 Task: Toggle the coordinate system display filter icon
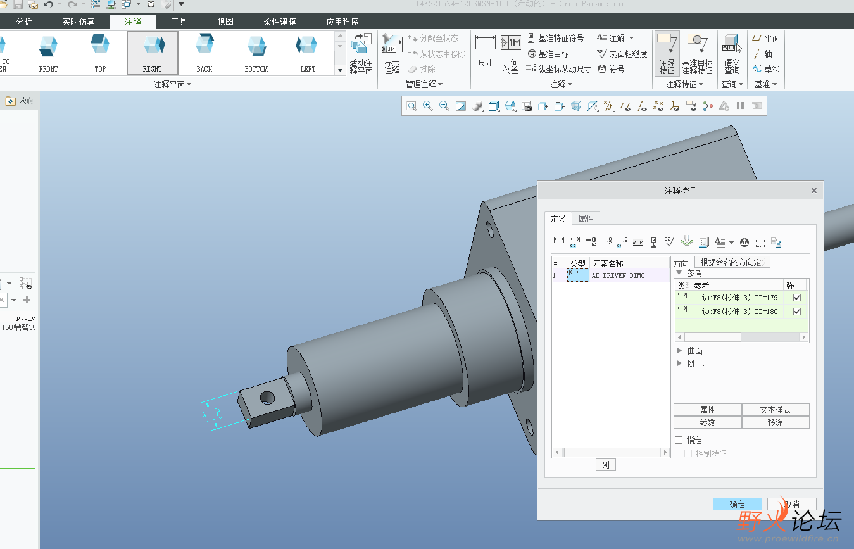[x=674, y=106]
